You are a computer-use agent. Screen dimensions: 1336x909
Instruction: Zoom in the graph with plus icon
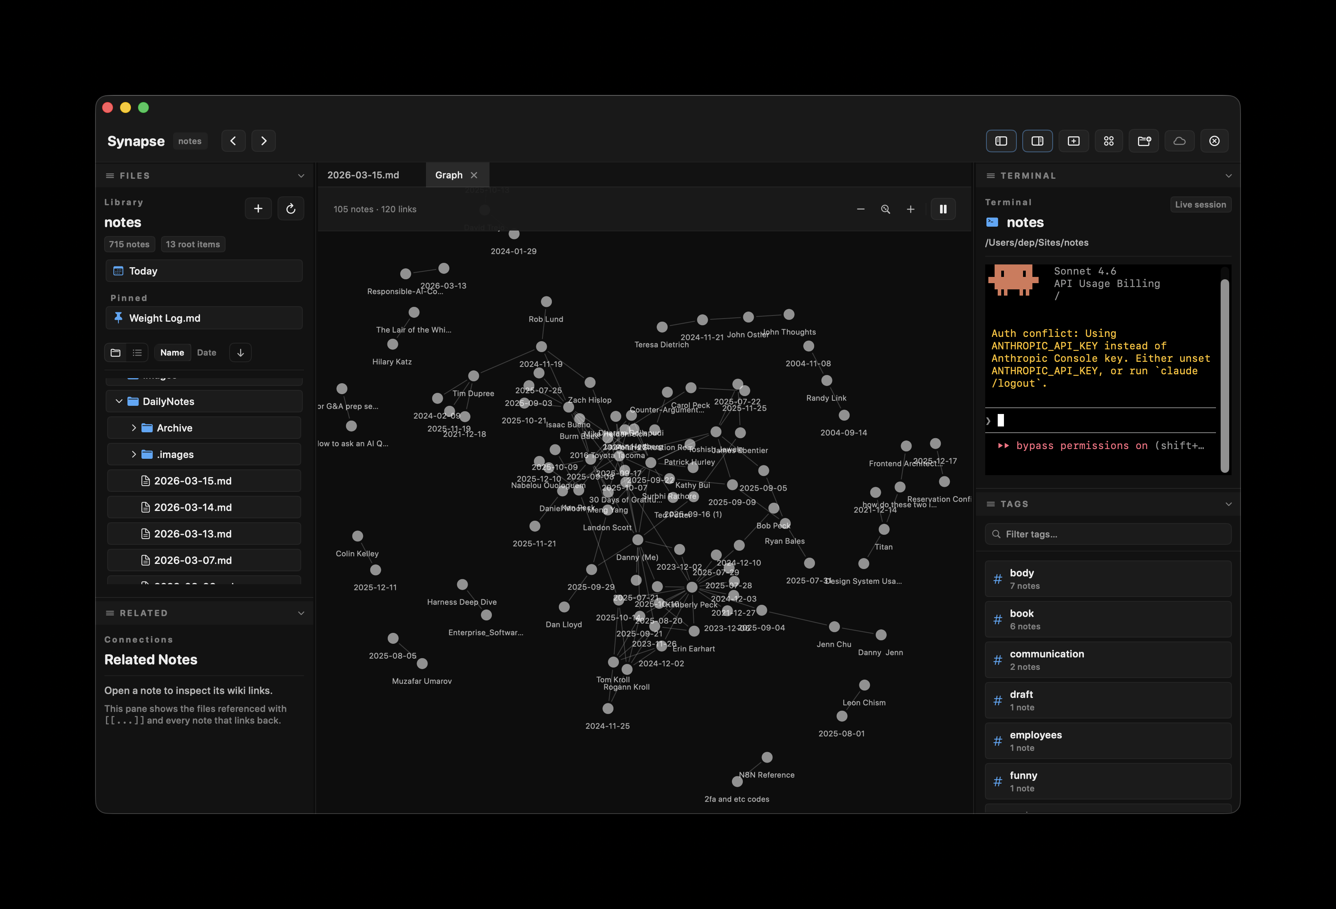(910, 209)
